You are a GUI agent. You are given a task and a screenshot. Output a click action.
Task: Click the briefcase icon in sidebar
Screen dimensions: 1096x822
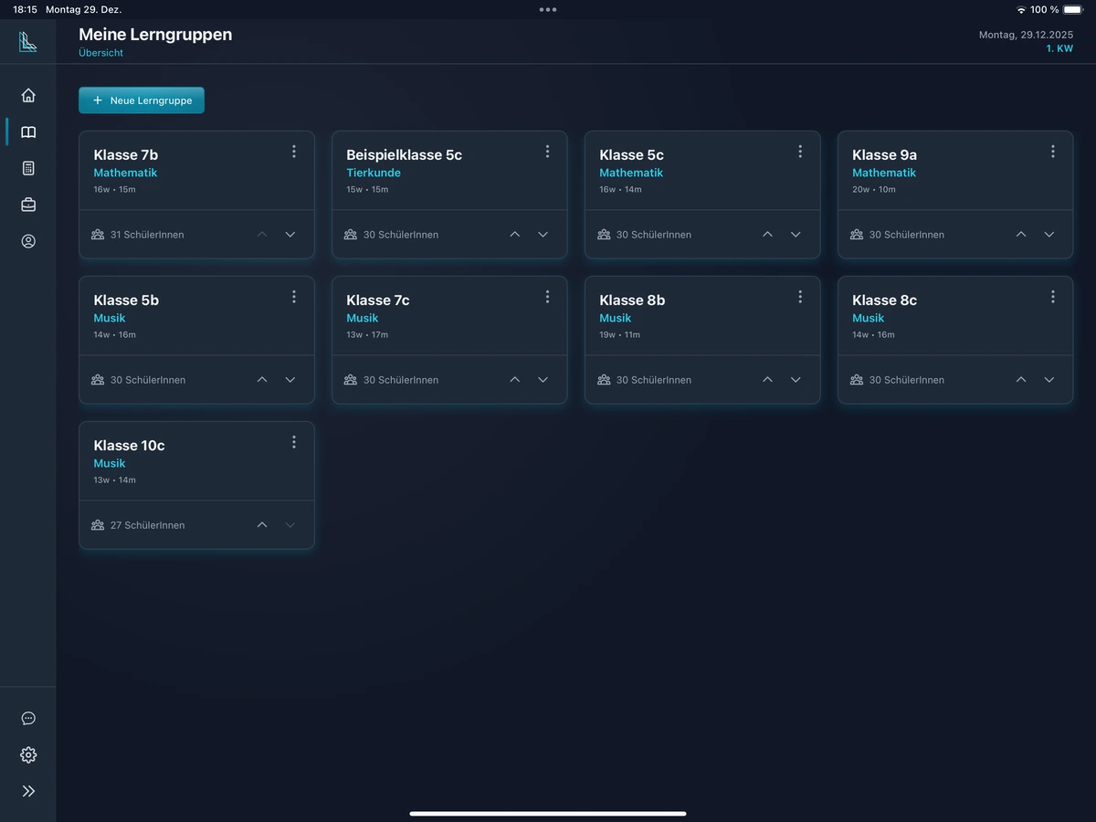coord(28,205)
